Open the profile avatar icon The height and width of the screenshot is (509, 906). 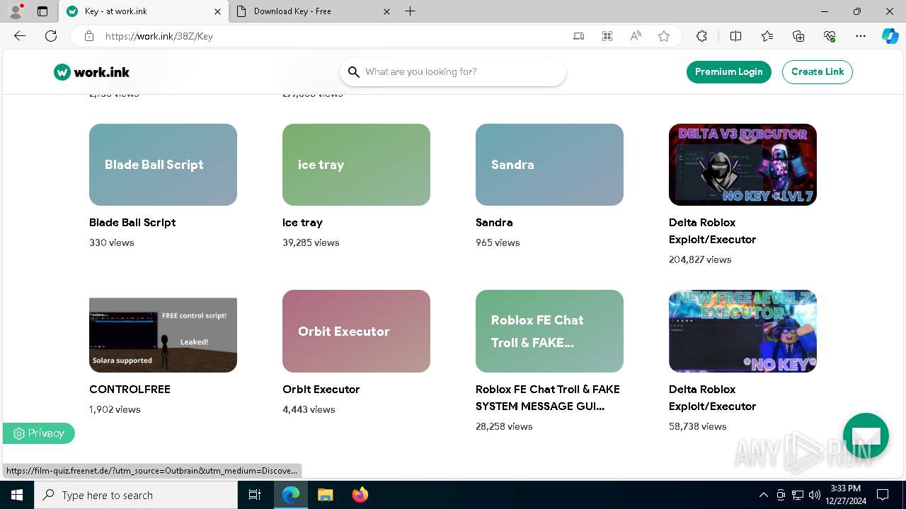click(x=15, y=11)
